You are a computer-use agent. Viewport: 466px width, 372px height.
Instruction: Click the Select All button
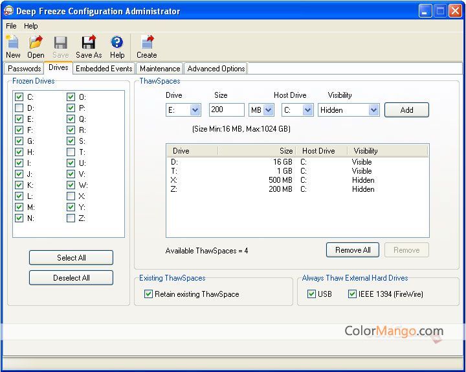pos(71,257)
